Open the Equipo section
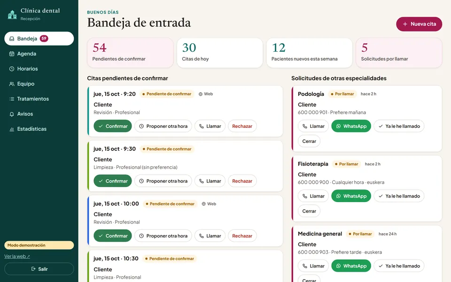This screenshot has width=451, height=282. coord(39,84)
